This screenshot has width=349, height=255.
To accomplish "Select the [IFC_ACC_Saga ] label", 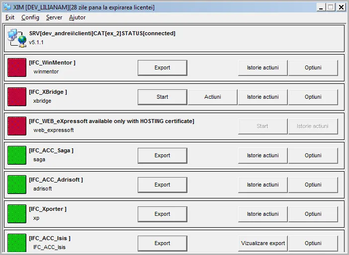I will tap(51, 151).
